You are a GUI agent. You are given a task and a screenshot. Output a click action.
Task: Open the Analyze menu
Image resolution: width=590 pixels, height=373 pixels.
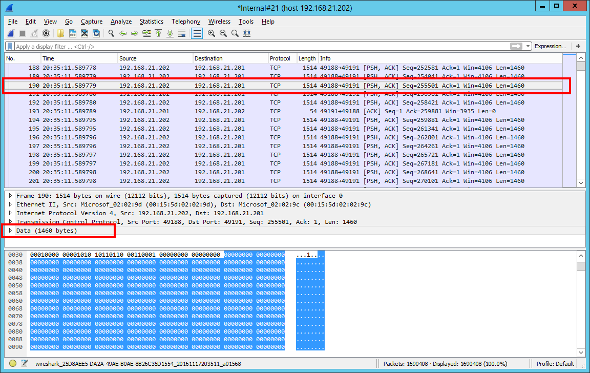[121, 22]
